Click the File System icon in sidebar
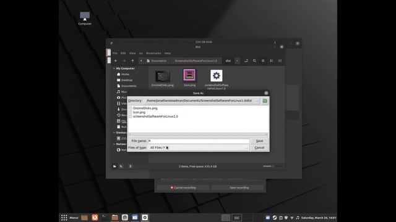 click(118, 121)
